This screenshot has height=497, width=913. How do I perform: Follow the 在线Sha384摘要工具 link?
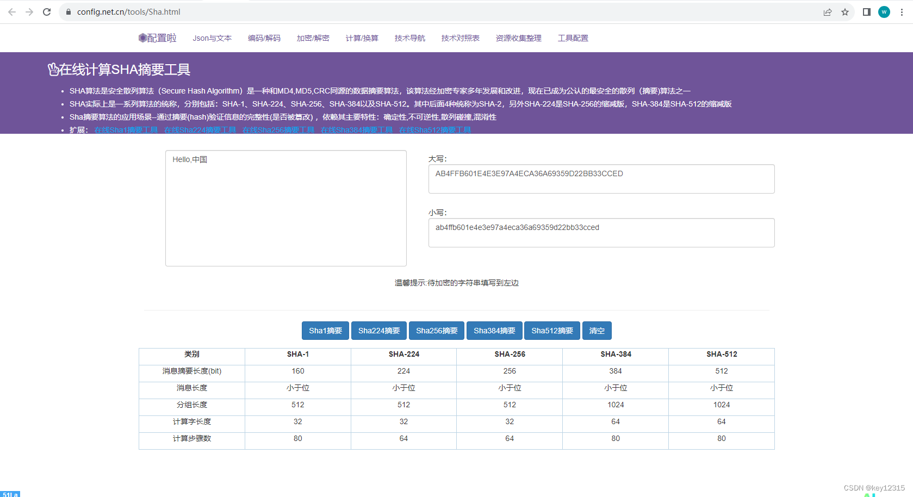coord(357,130)
